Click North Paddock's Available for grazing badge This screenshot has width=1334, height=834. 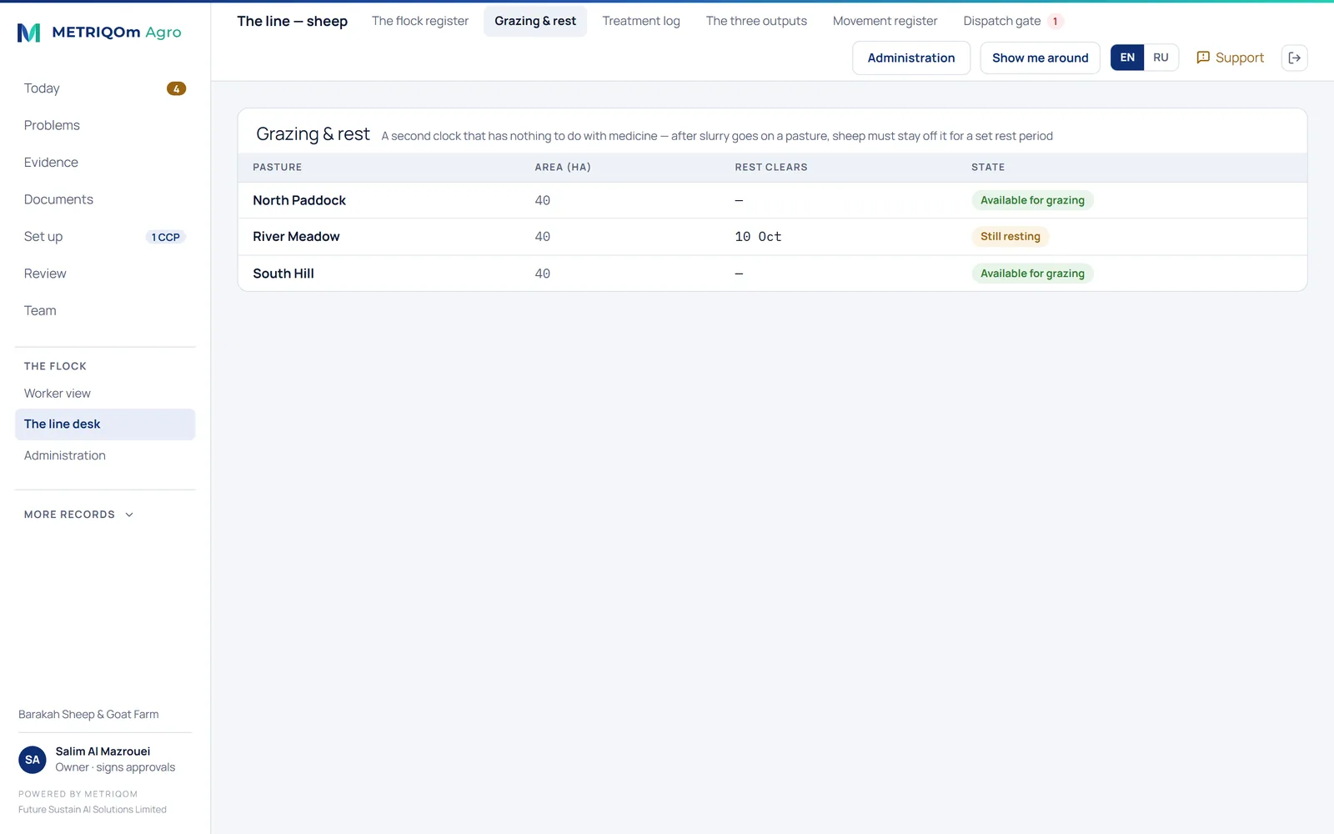(x=1032, y=200)
